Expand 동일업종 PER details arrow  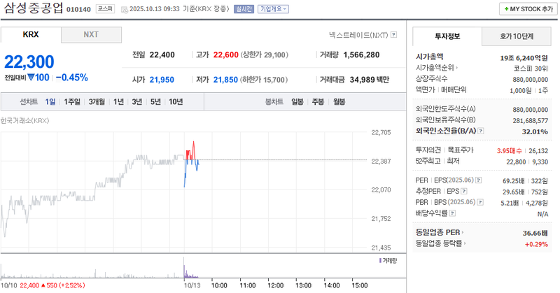(x=463, y=232)
